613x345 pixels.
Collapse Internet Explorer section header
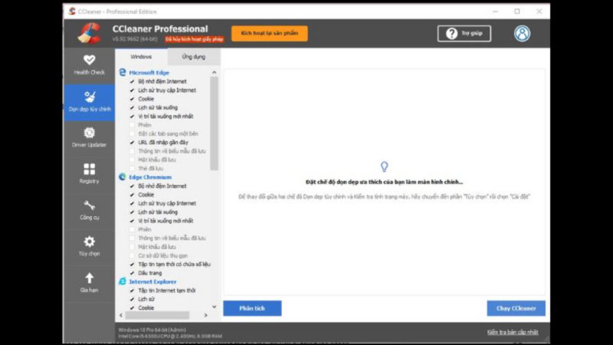tap(152, 281)
